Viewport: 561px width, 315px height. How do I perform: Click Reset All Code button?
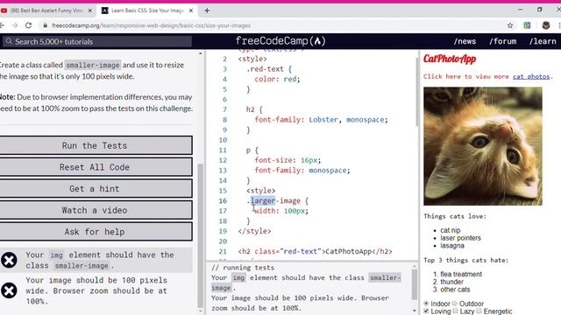[95, 167]
